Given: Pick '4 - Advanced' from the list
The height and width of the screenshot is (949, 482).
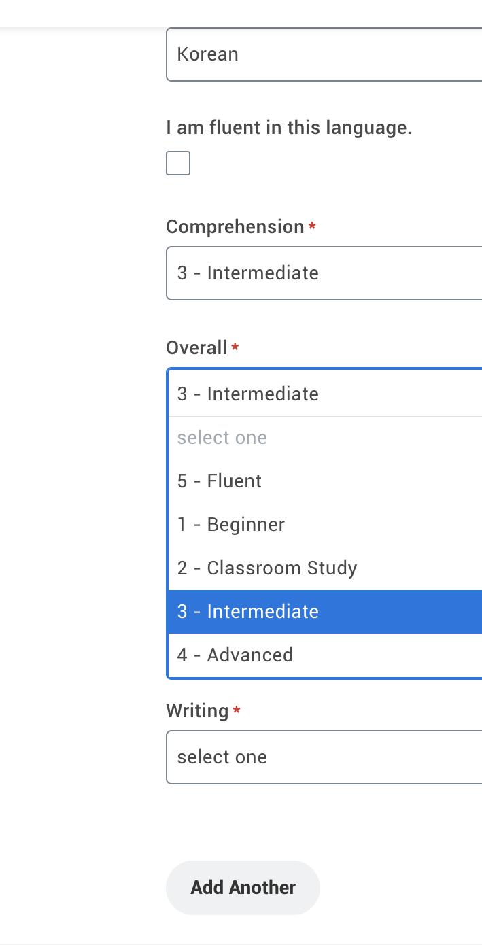Looking at the screenshot, I should point(235,655).
